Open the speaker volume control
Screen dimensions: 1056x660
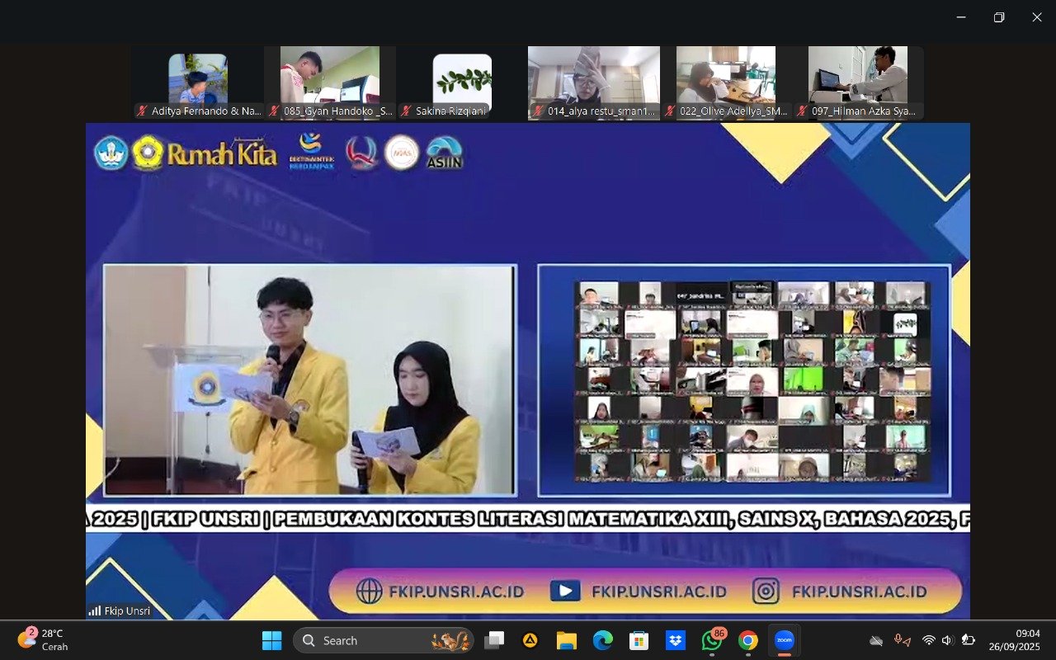click(x=947, y=640)
